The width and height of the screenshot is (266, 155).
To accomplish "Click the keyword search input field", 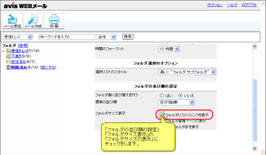I will [x=67, y=37].
